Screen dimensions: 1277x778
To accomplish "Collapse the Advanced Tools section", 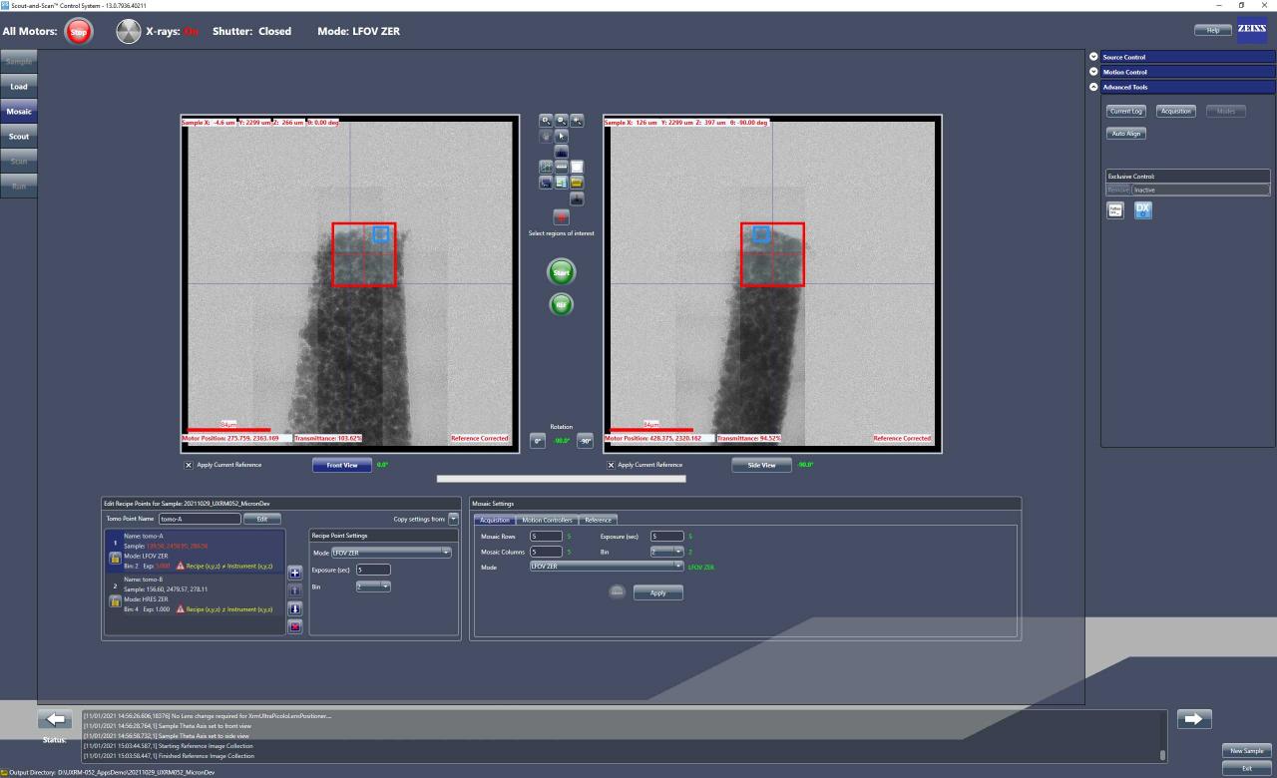I will coord(1094,87).
